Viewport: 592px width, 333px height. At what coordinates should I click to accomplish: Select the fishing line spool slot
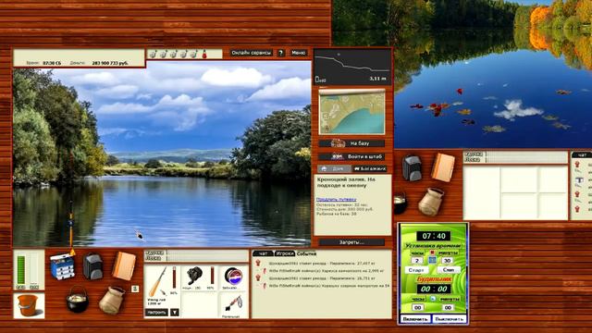pyautogui.click(x=233, y=278)
